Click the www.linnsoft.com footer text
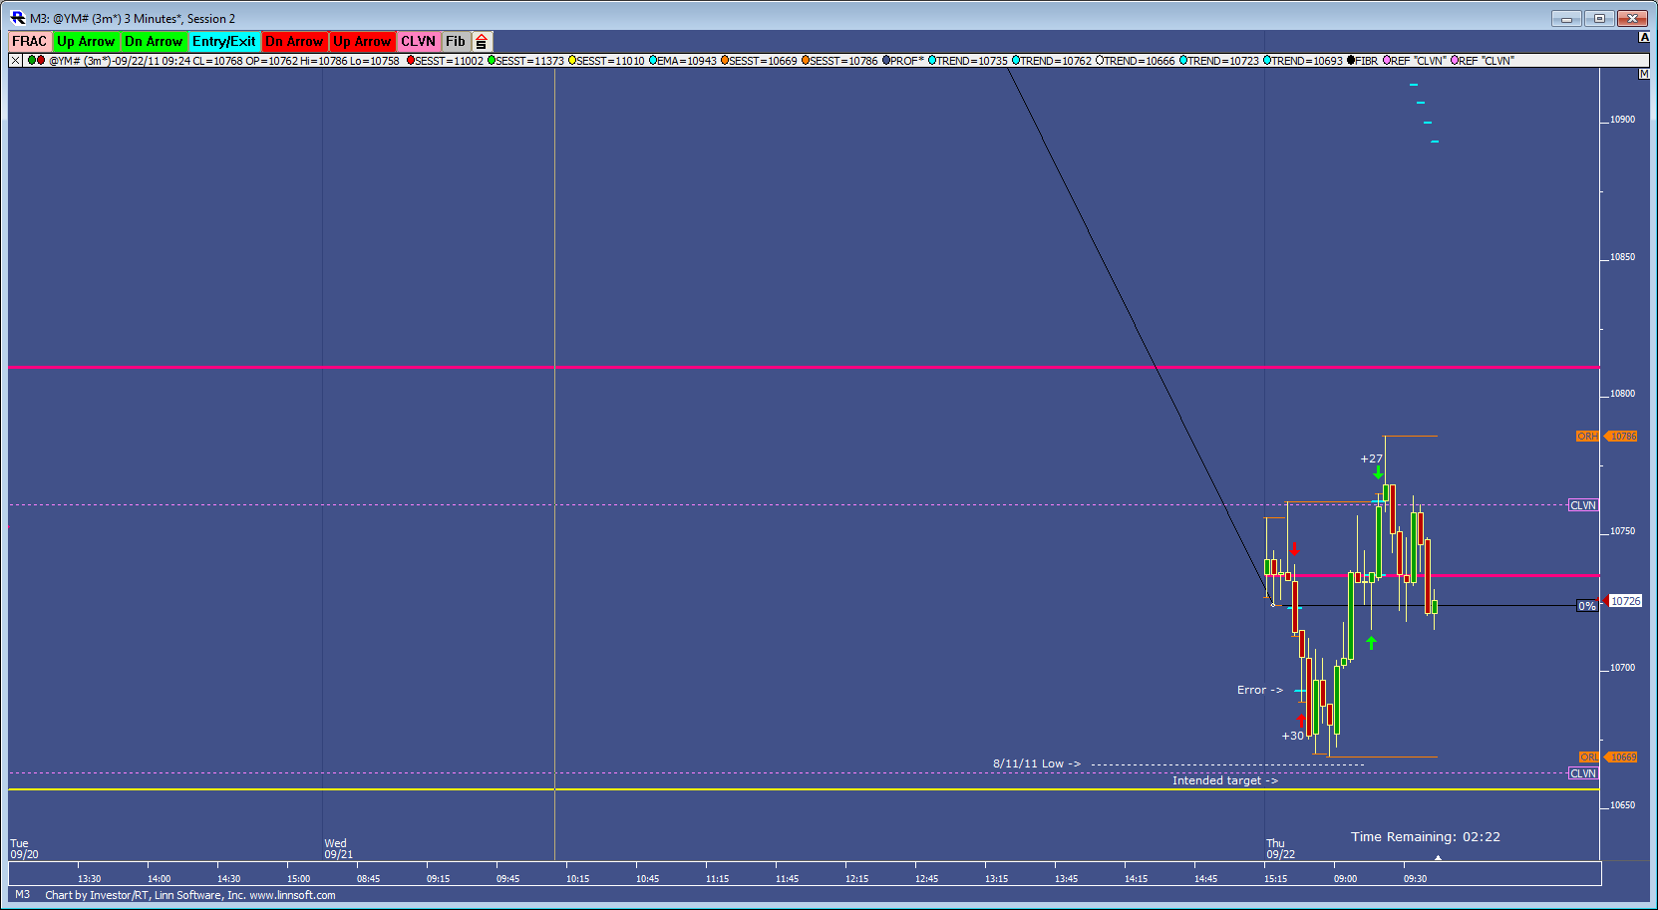Screen dimensions: 1658x910 pos(292,895)
